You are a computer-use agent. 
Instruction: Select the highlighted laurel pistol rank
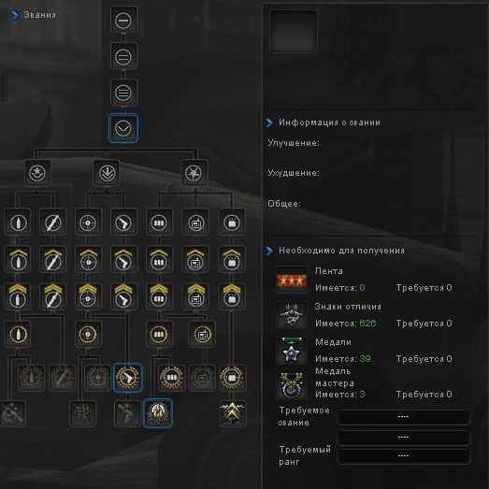[x=128, y=378]
